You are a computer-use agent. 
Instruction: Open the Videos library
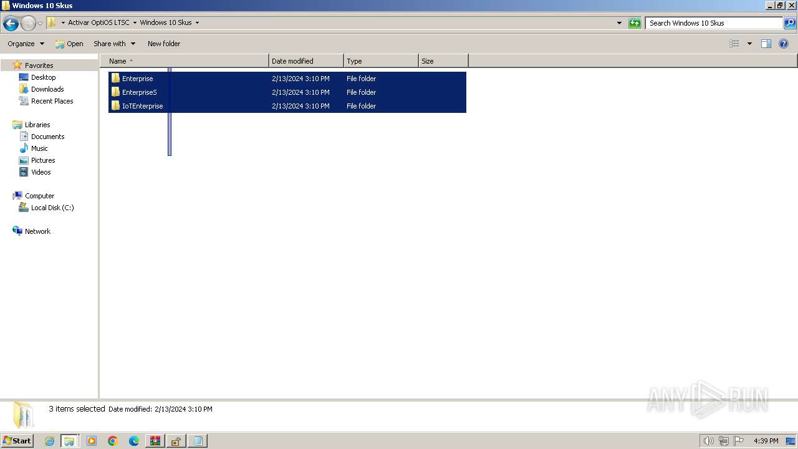(41, 172)
